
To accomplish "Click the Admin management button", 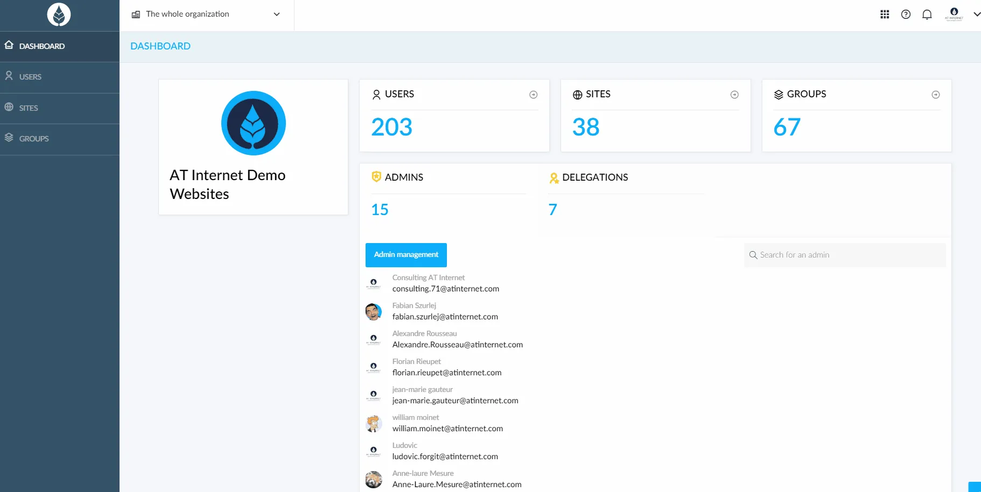I will pyautogui.click(x=406, y=255).
